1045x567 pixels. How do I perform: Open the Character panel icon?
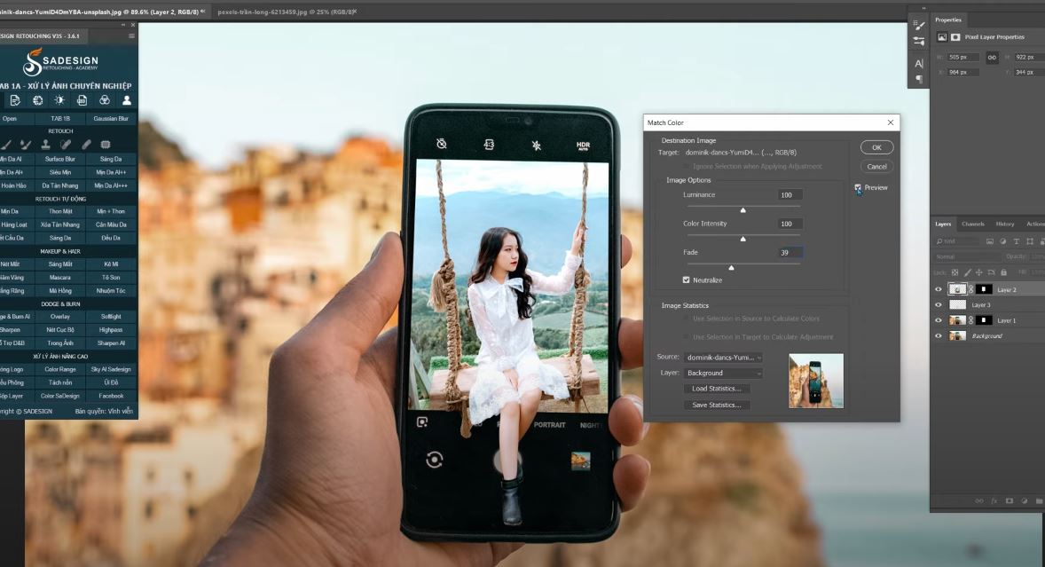point(918,63)
